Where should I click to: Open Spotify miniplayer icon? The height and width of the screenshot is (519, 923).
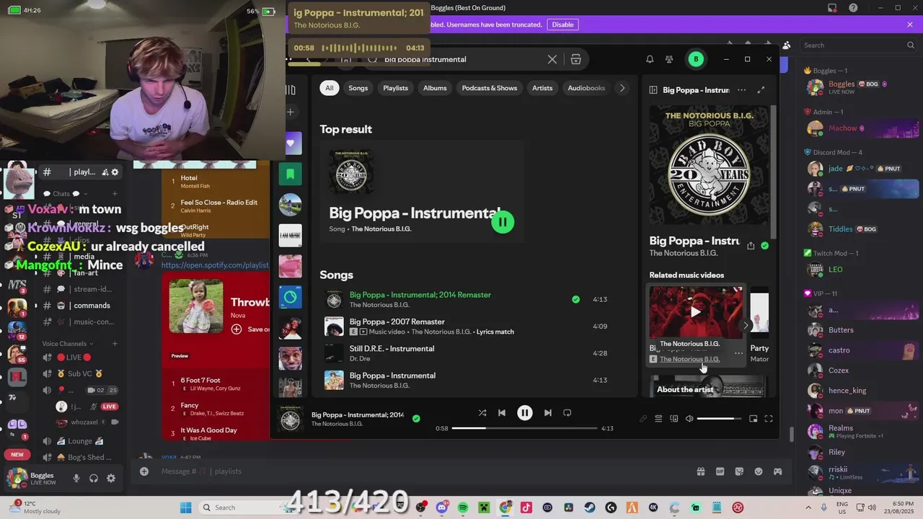pos(753,419)
